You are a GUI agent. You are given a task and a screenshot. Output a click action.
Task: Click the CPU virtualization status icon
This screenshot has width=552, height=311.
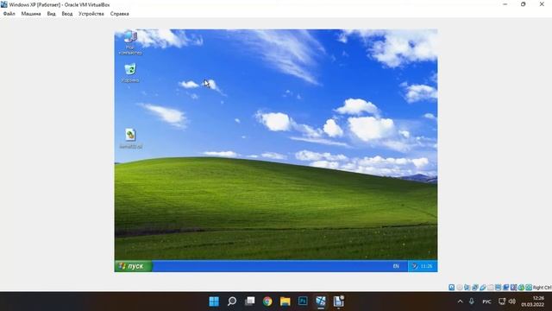tap(514, 288)
